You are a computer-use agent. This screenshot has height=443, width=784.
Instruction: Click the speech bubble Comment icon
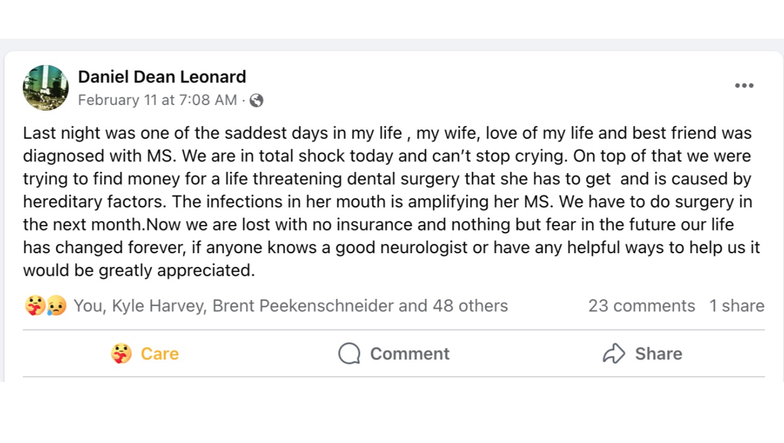(x=349, y=353)
